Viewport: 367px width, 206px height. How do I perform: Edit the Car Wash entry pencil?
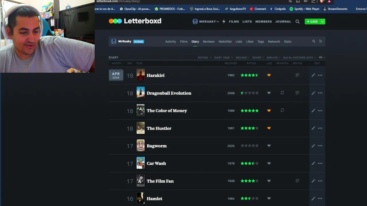point(313,163)
